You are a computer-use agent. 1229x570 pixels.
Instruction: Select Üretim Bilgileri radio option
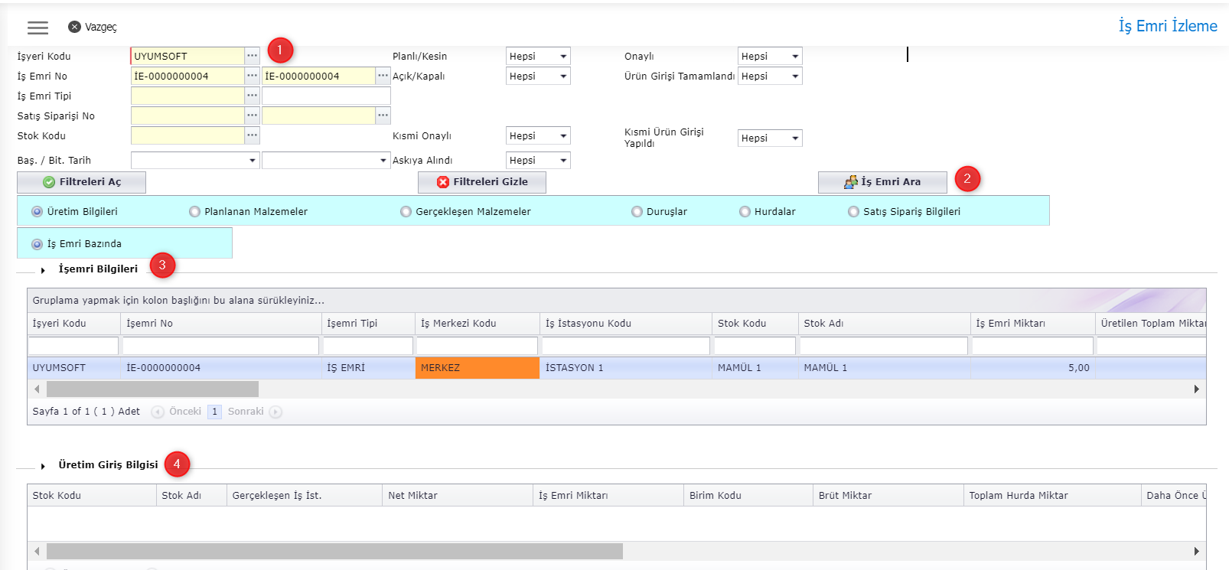37,212
